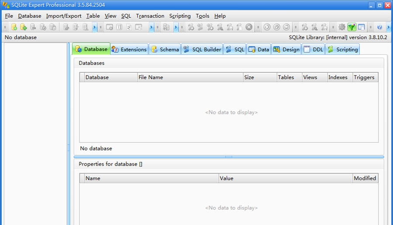Sort by File Name column header
393x225 pixels.
[190, 77]
